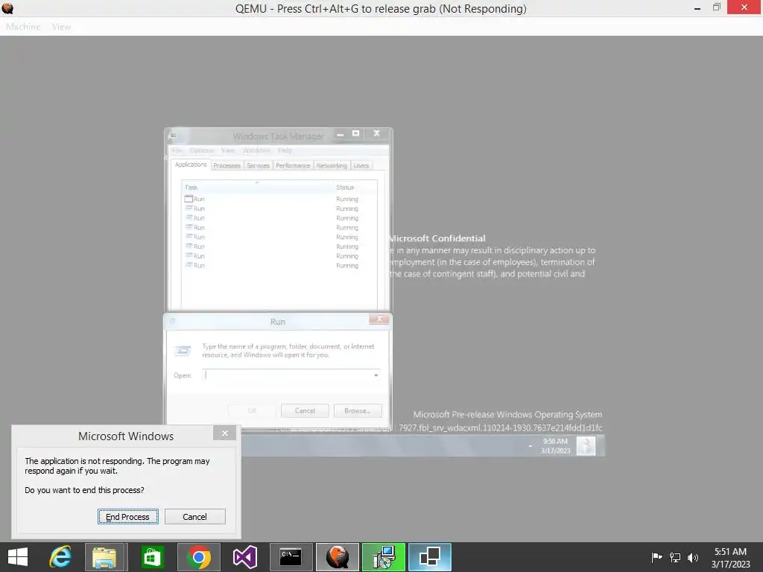Open Visual Studio from the taskbar

244,557
